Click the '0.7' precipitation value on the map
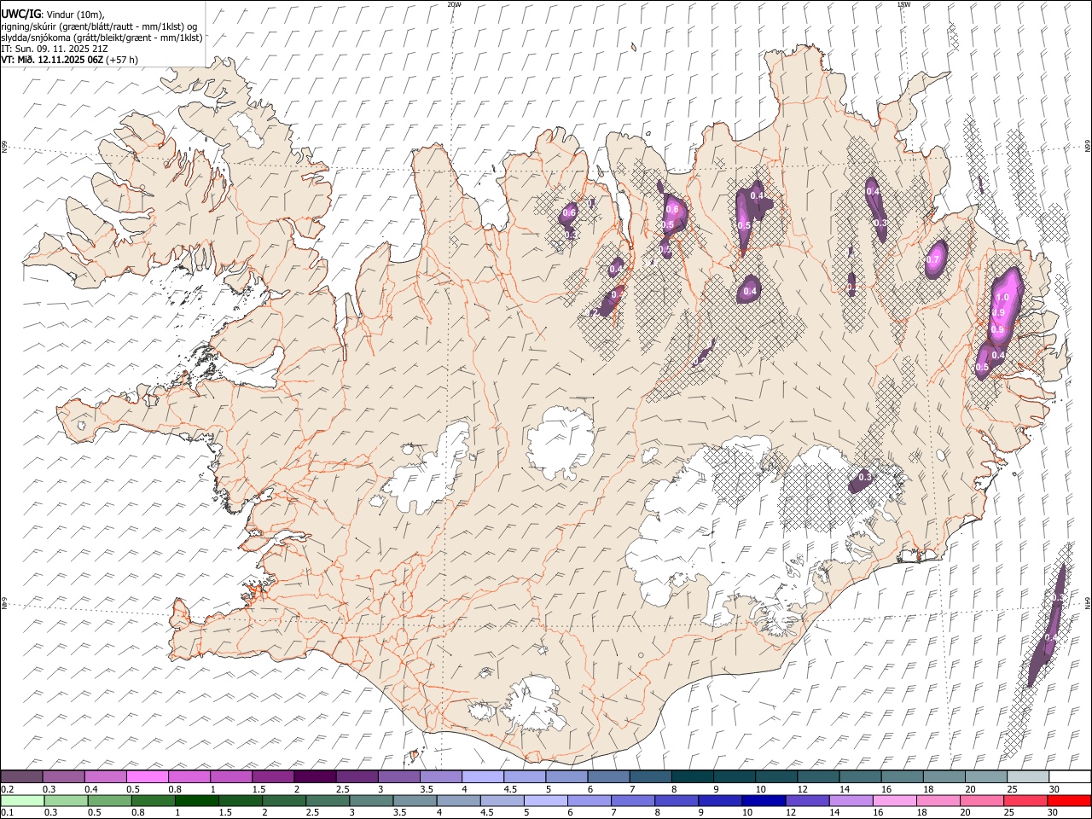 pyautogui.click(x=933, y=260)
